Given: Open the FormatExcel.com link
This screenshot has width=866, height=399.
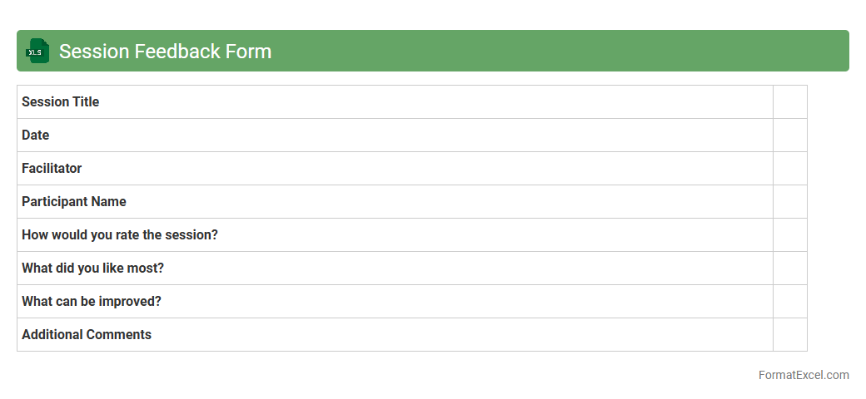Looking at the screenshot, I should tap(803, 375).
